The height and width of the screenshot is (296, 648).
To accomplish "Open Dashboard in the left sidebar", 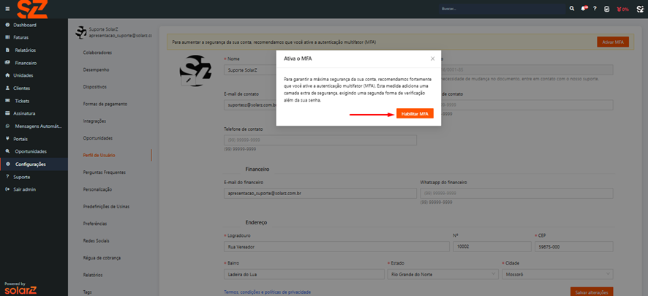I will [24, 25].
